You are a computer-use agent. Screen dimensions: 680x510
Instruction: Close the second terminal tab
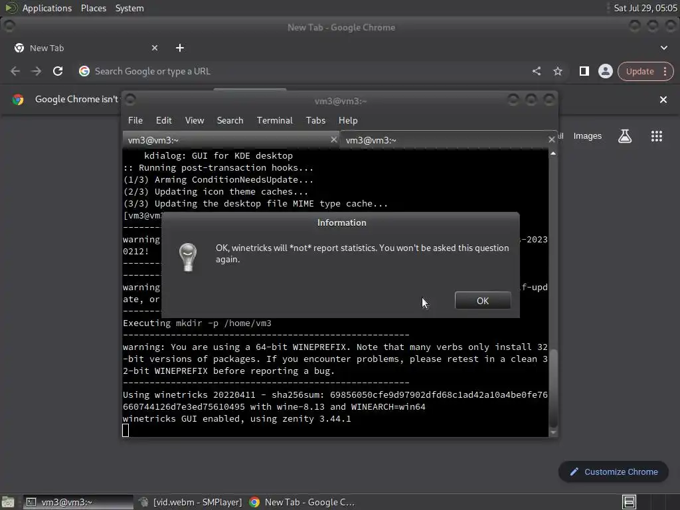point(551,139)
